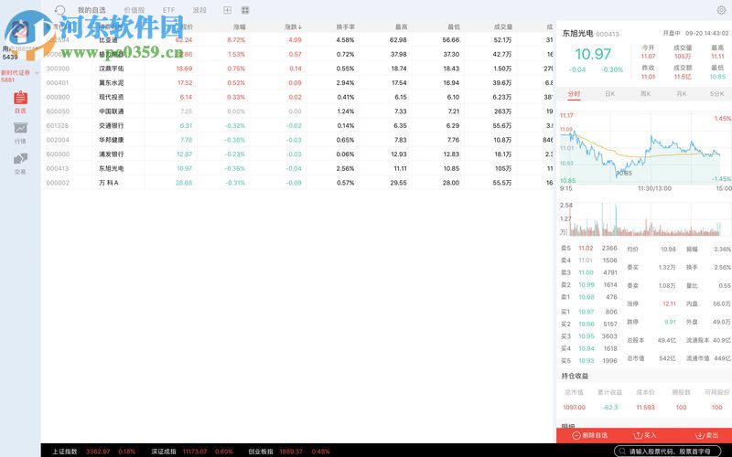732x457 pixels.
Task: Select 现代投资 stock row
Action: click(x=298, y=97)
